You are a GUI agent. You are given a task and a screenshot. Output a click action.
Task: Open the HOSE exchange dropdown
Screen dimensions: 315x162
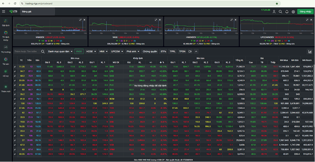[x=91, y=52]
